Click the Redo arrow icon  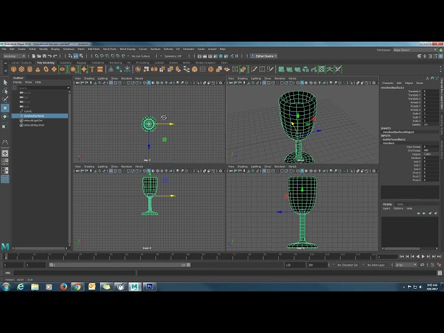(55, 56)
